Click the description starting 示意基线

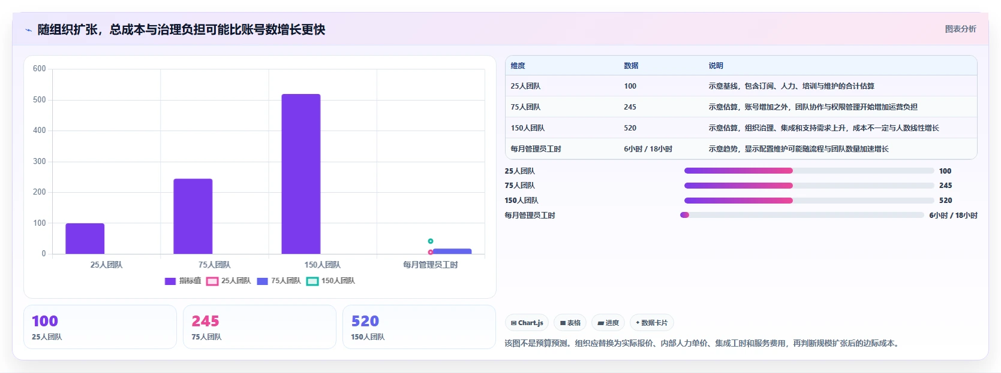[x=791, y=86]
